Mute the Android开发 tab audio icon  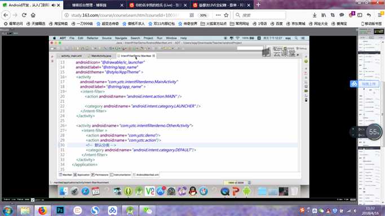point(54,5)
